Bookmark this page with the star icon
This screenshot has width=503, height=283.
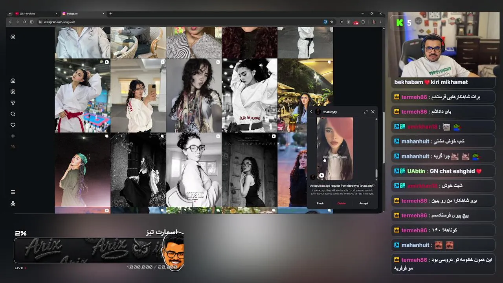pyautogui.click(x=332, y=22)
